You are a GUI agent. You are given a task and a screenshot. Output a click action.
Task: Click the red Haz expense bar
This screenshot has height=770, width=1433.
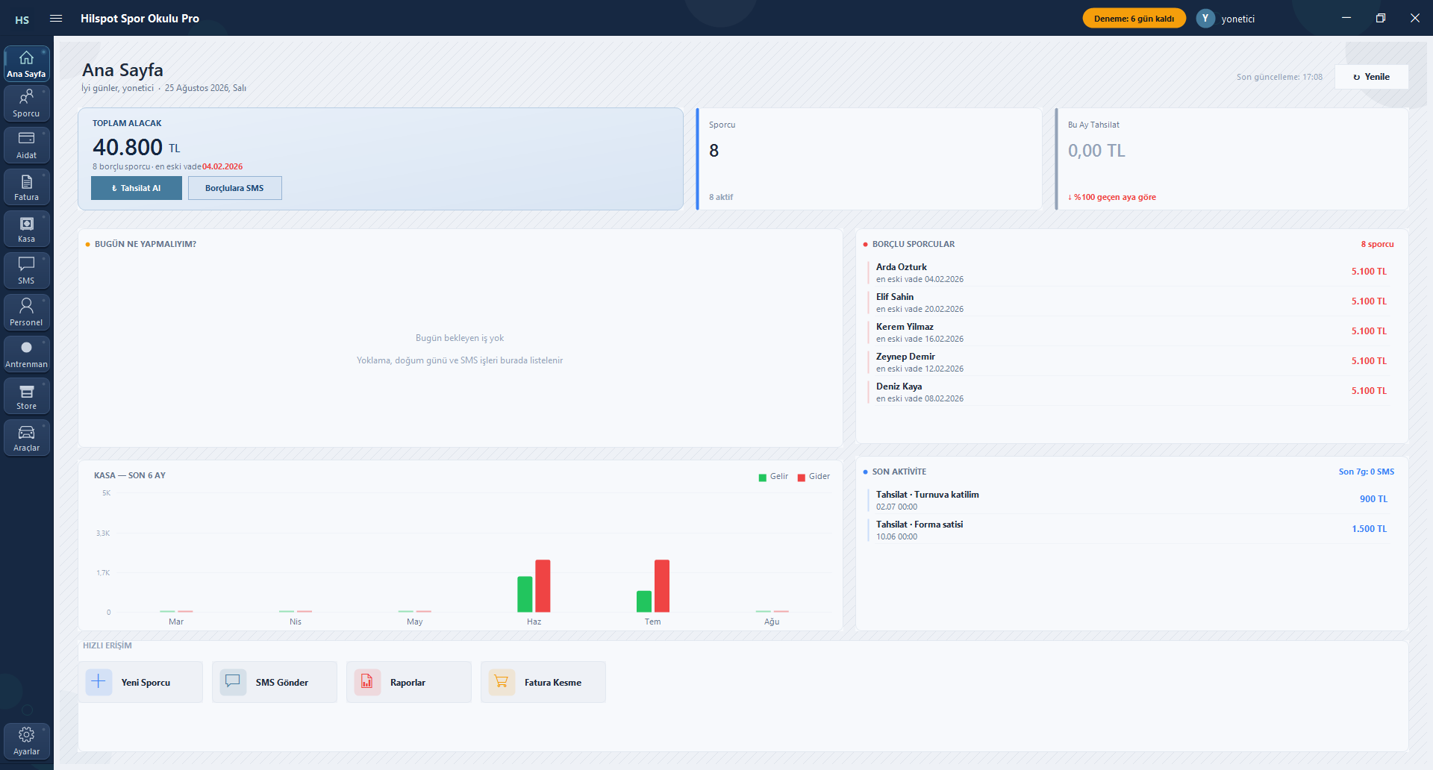point(543,586)
